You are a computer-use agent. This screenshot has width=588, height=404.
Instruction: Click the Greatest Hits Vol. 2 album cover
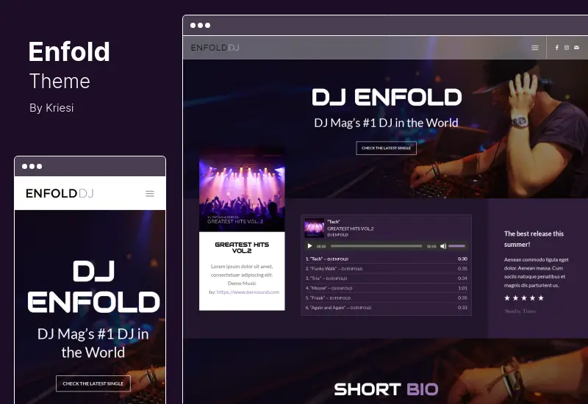[x=242, y=190]
